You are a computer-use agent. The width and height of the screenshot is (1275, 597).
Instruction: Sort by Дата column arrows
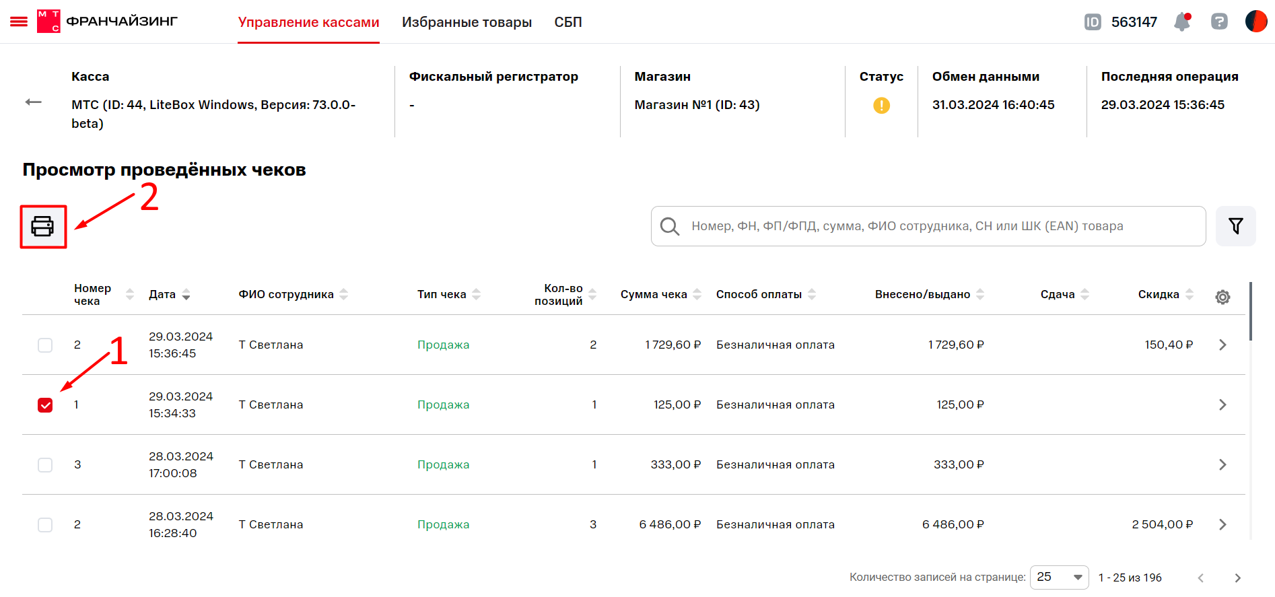186,295
